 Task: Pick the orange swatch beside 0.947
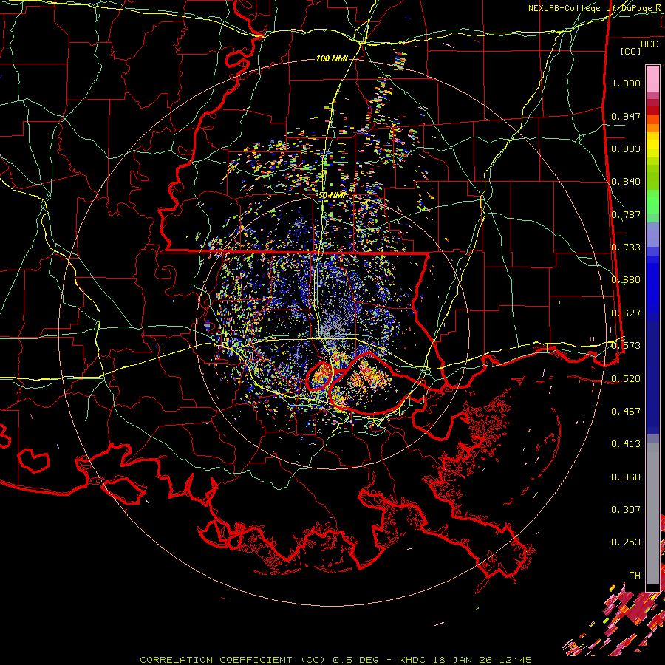652,120
